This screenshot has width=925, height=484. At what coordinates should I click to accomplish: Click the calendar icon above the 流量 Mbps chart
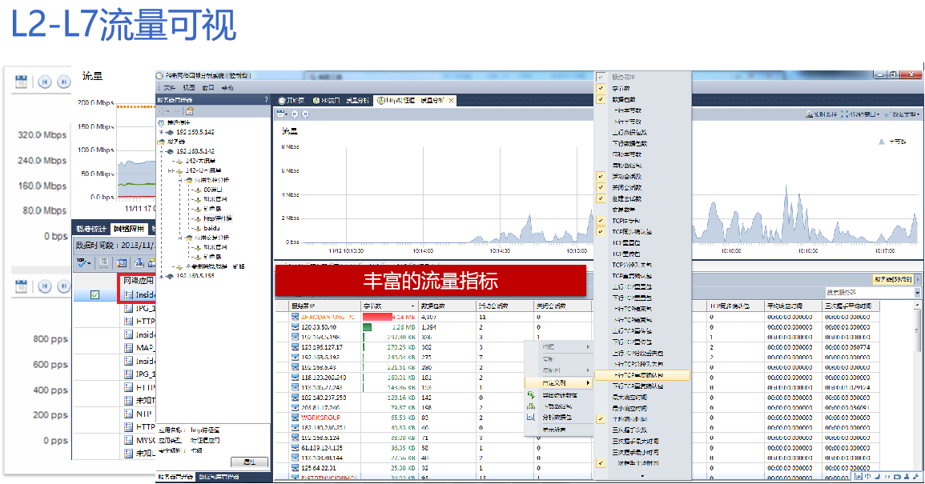coord(281,114)
